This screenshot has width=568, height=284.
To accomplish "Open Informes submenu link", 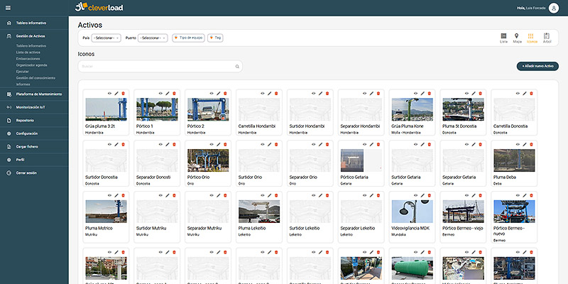I will point(23,84).
